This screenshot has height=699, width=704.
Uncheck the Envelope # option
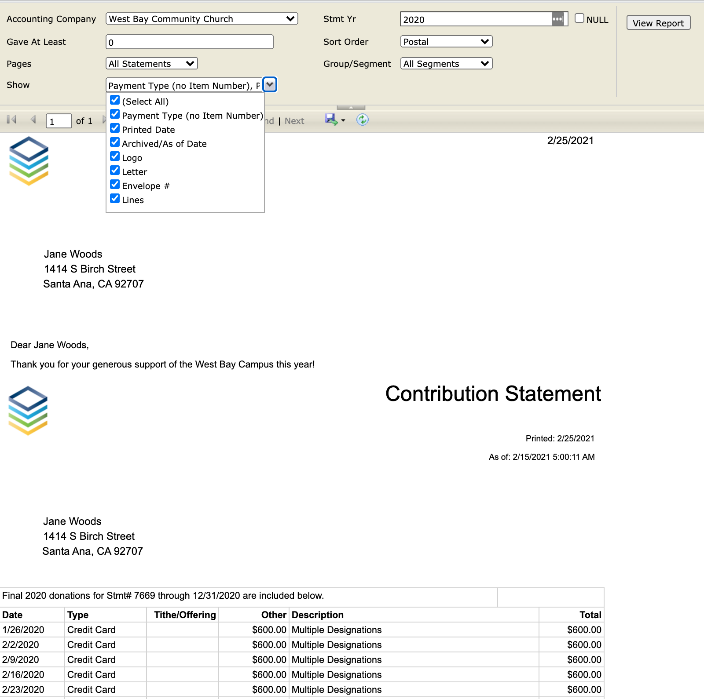click(x=115, y=185)
